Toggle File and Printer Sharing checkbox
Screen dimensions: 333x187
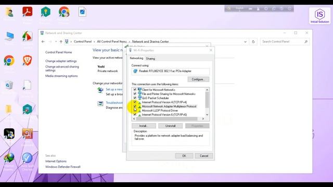point(135,94)
